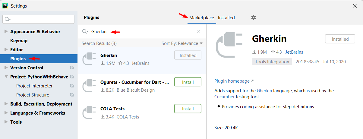Install the COLA Tests plugin
This screenshot has width=363, height=139.
(x=188, y=109)
